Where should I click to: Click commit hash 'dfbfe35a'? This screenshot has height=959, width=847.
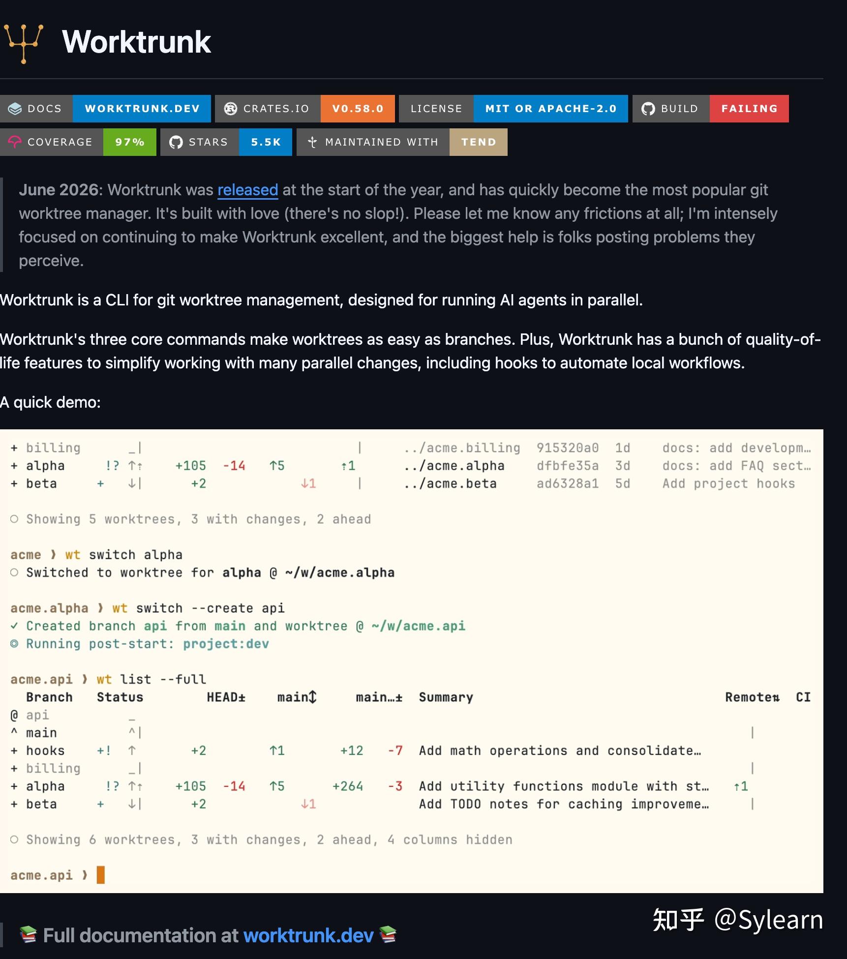point(568,466)
